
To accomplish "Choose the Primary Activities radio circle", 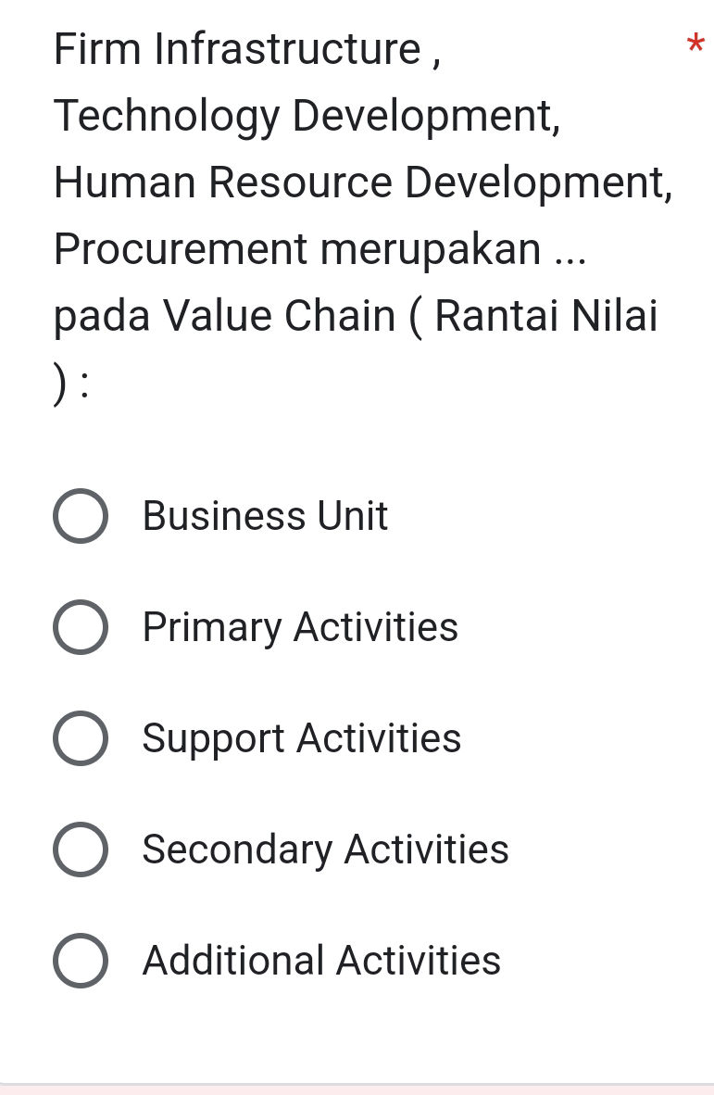I will point(80,627).
